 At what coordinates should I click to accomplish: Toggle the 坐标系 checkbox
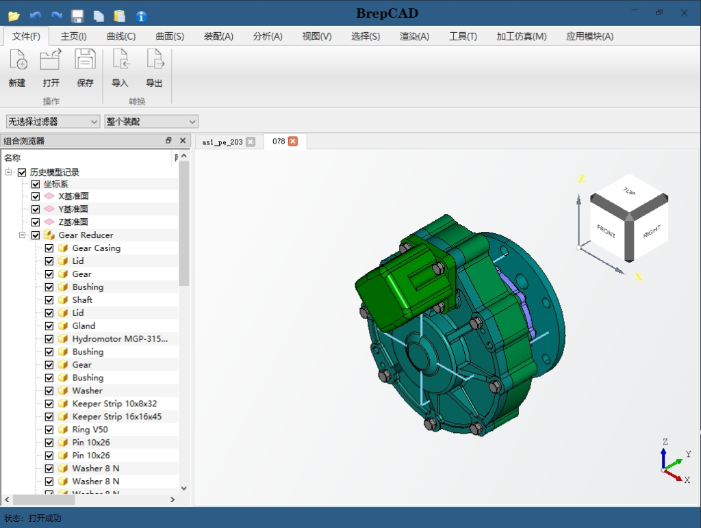[x=36, y=184]
